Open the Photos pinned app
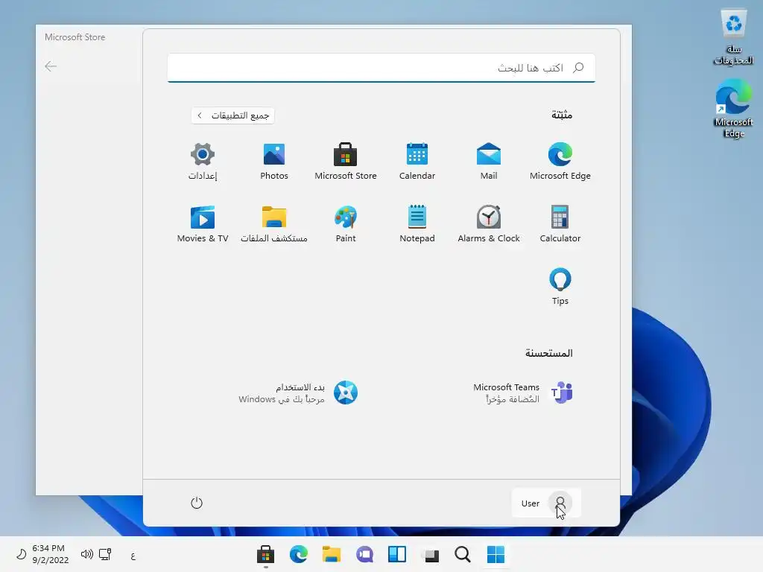The image size is (763, 572). click(x=274, y=162)
